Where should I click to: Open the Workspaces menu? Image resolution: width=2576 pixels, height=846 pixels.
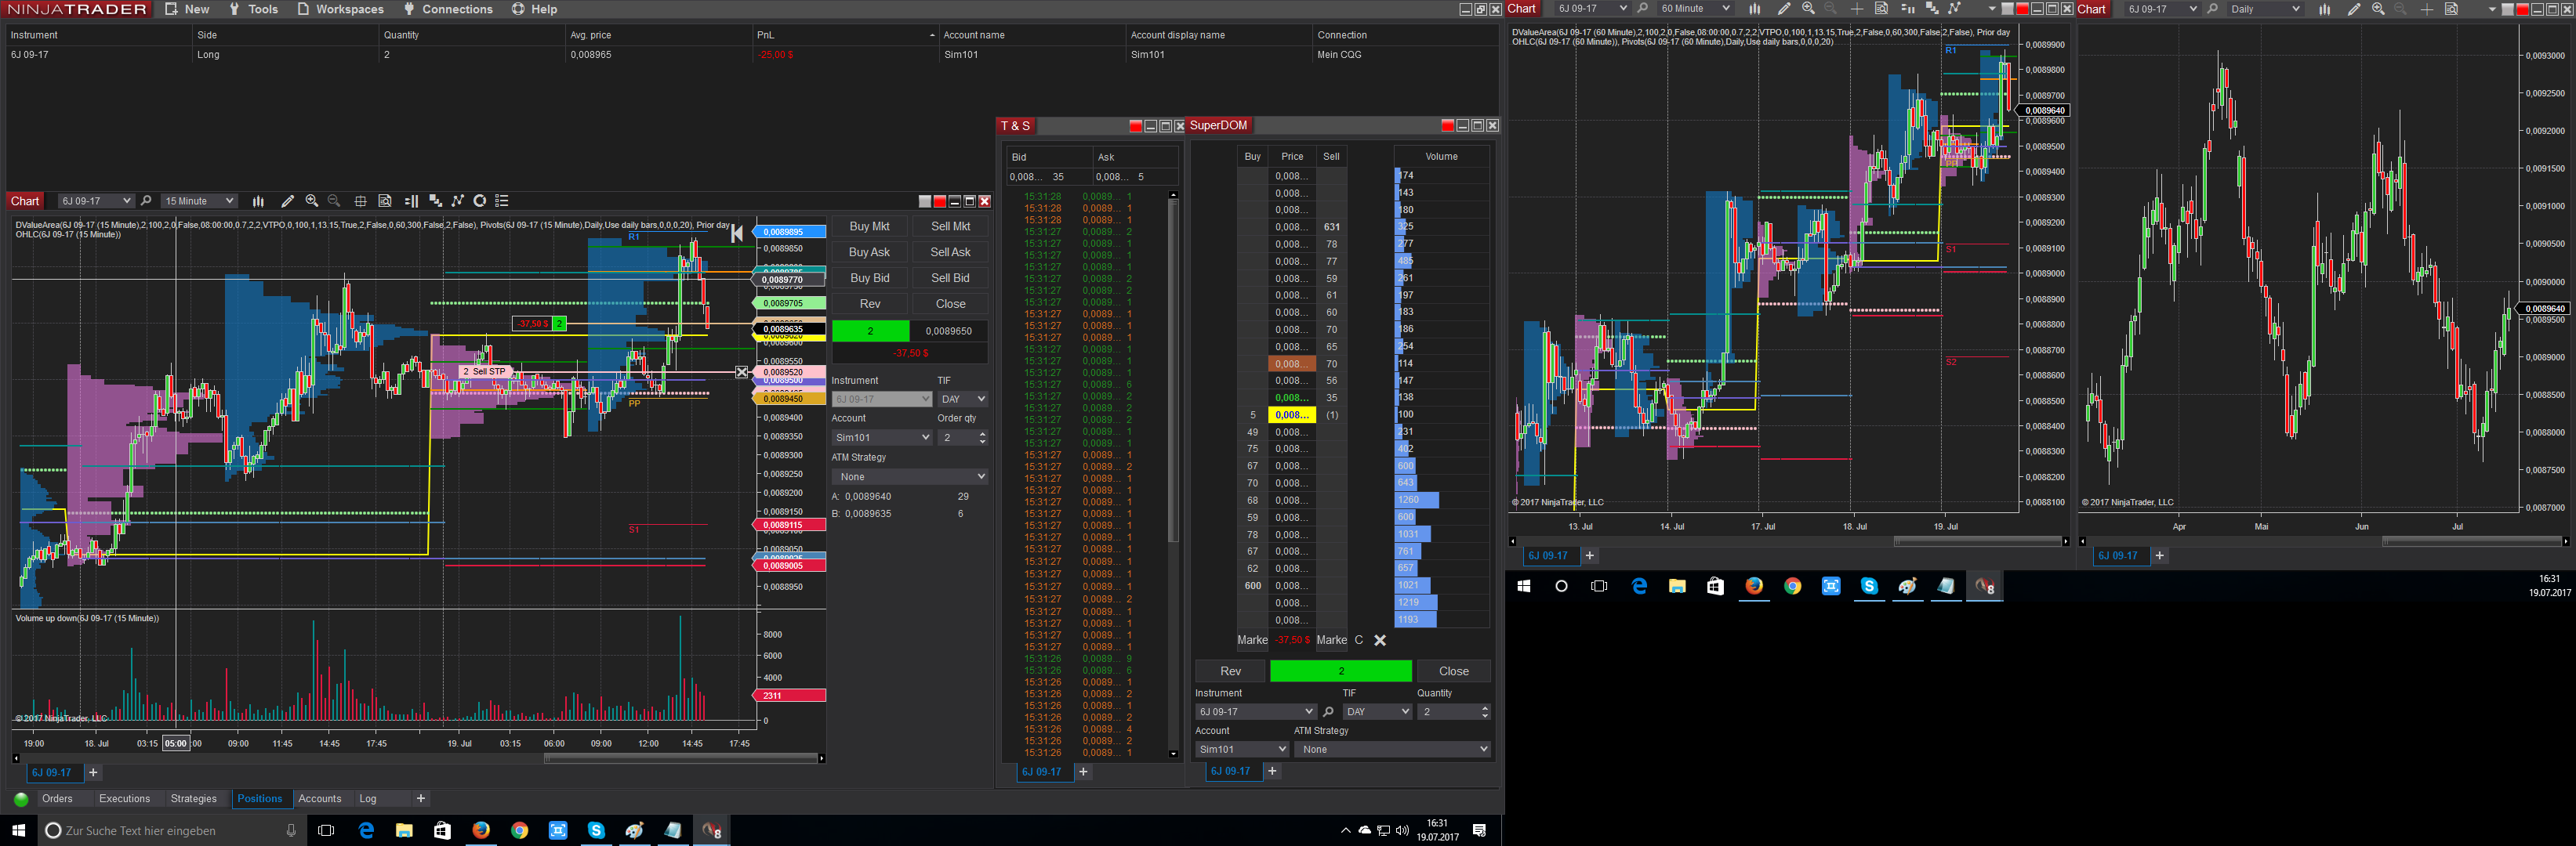coord(340,9)
